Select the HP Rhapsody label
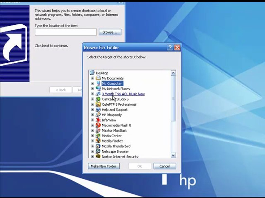Image resolution: width=265 pixels, height=198 pixels. [112, 115]
